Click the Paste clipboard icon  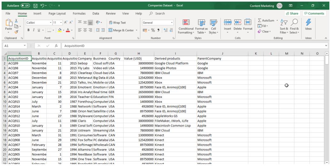pos(9,23)
